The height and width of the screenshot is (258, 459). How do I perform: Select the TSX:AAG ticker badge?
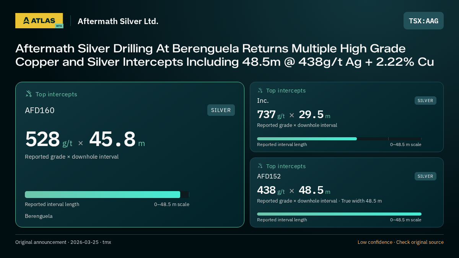[423, 21]
